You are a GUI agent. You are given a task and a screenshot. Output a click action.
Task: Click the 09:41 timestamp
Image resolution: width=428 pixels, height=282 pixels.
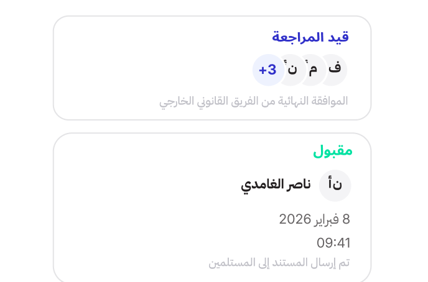tap(334, 242)
